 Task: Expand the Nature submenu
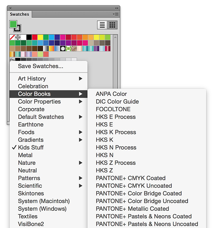click(49, 163)
